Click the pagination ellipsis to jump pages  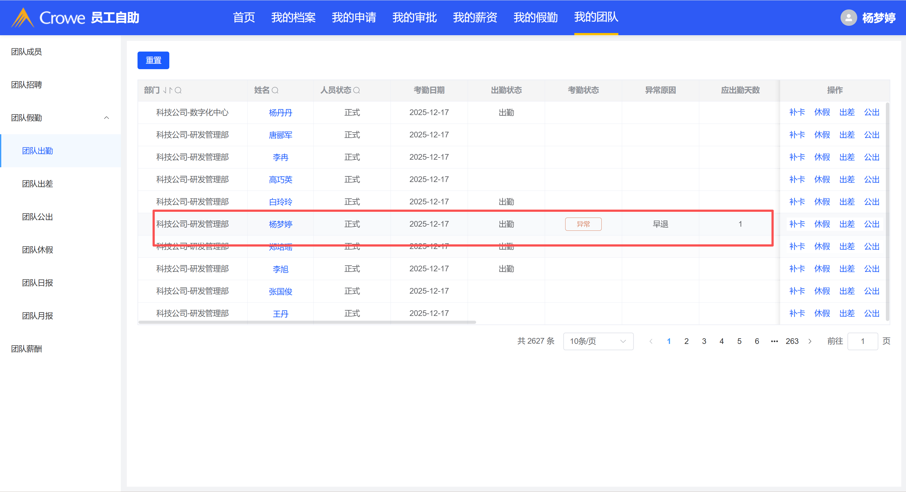[x=774, y=341]
